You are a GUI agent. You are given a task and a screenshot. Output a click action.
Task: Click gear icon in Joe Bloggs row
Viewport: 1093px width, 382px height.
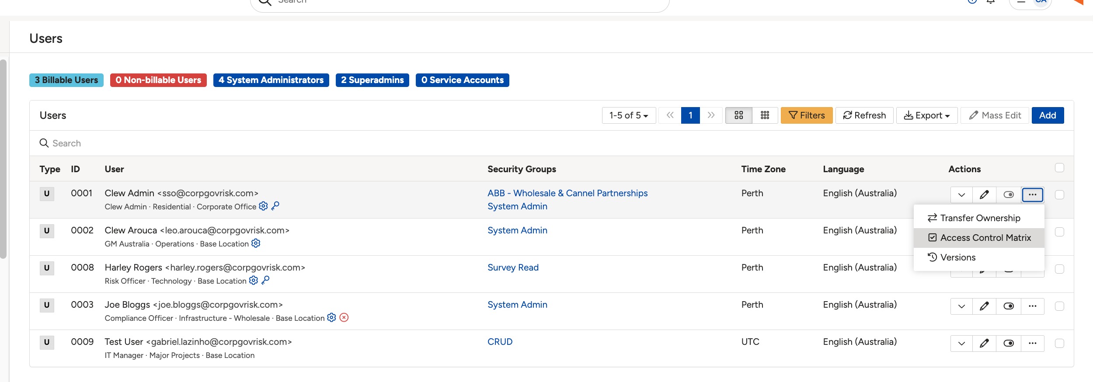(332, 317)
